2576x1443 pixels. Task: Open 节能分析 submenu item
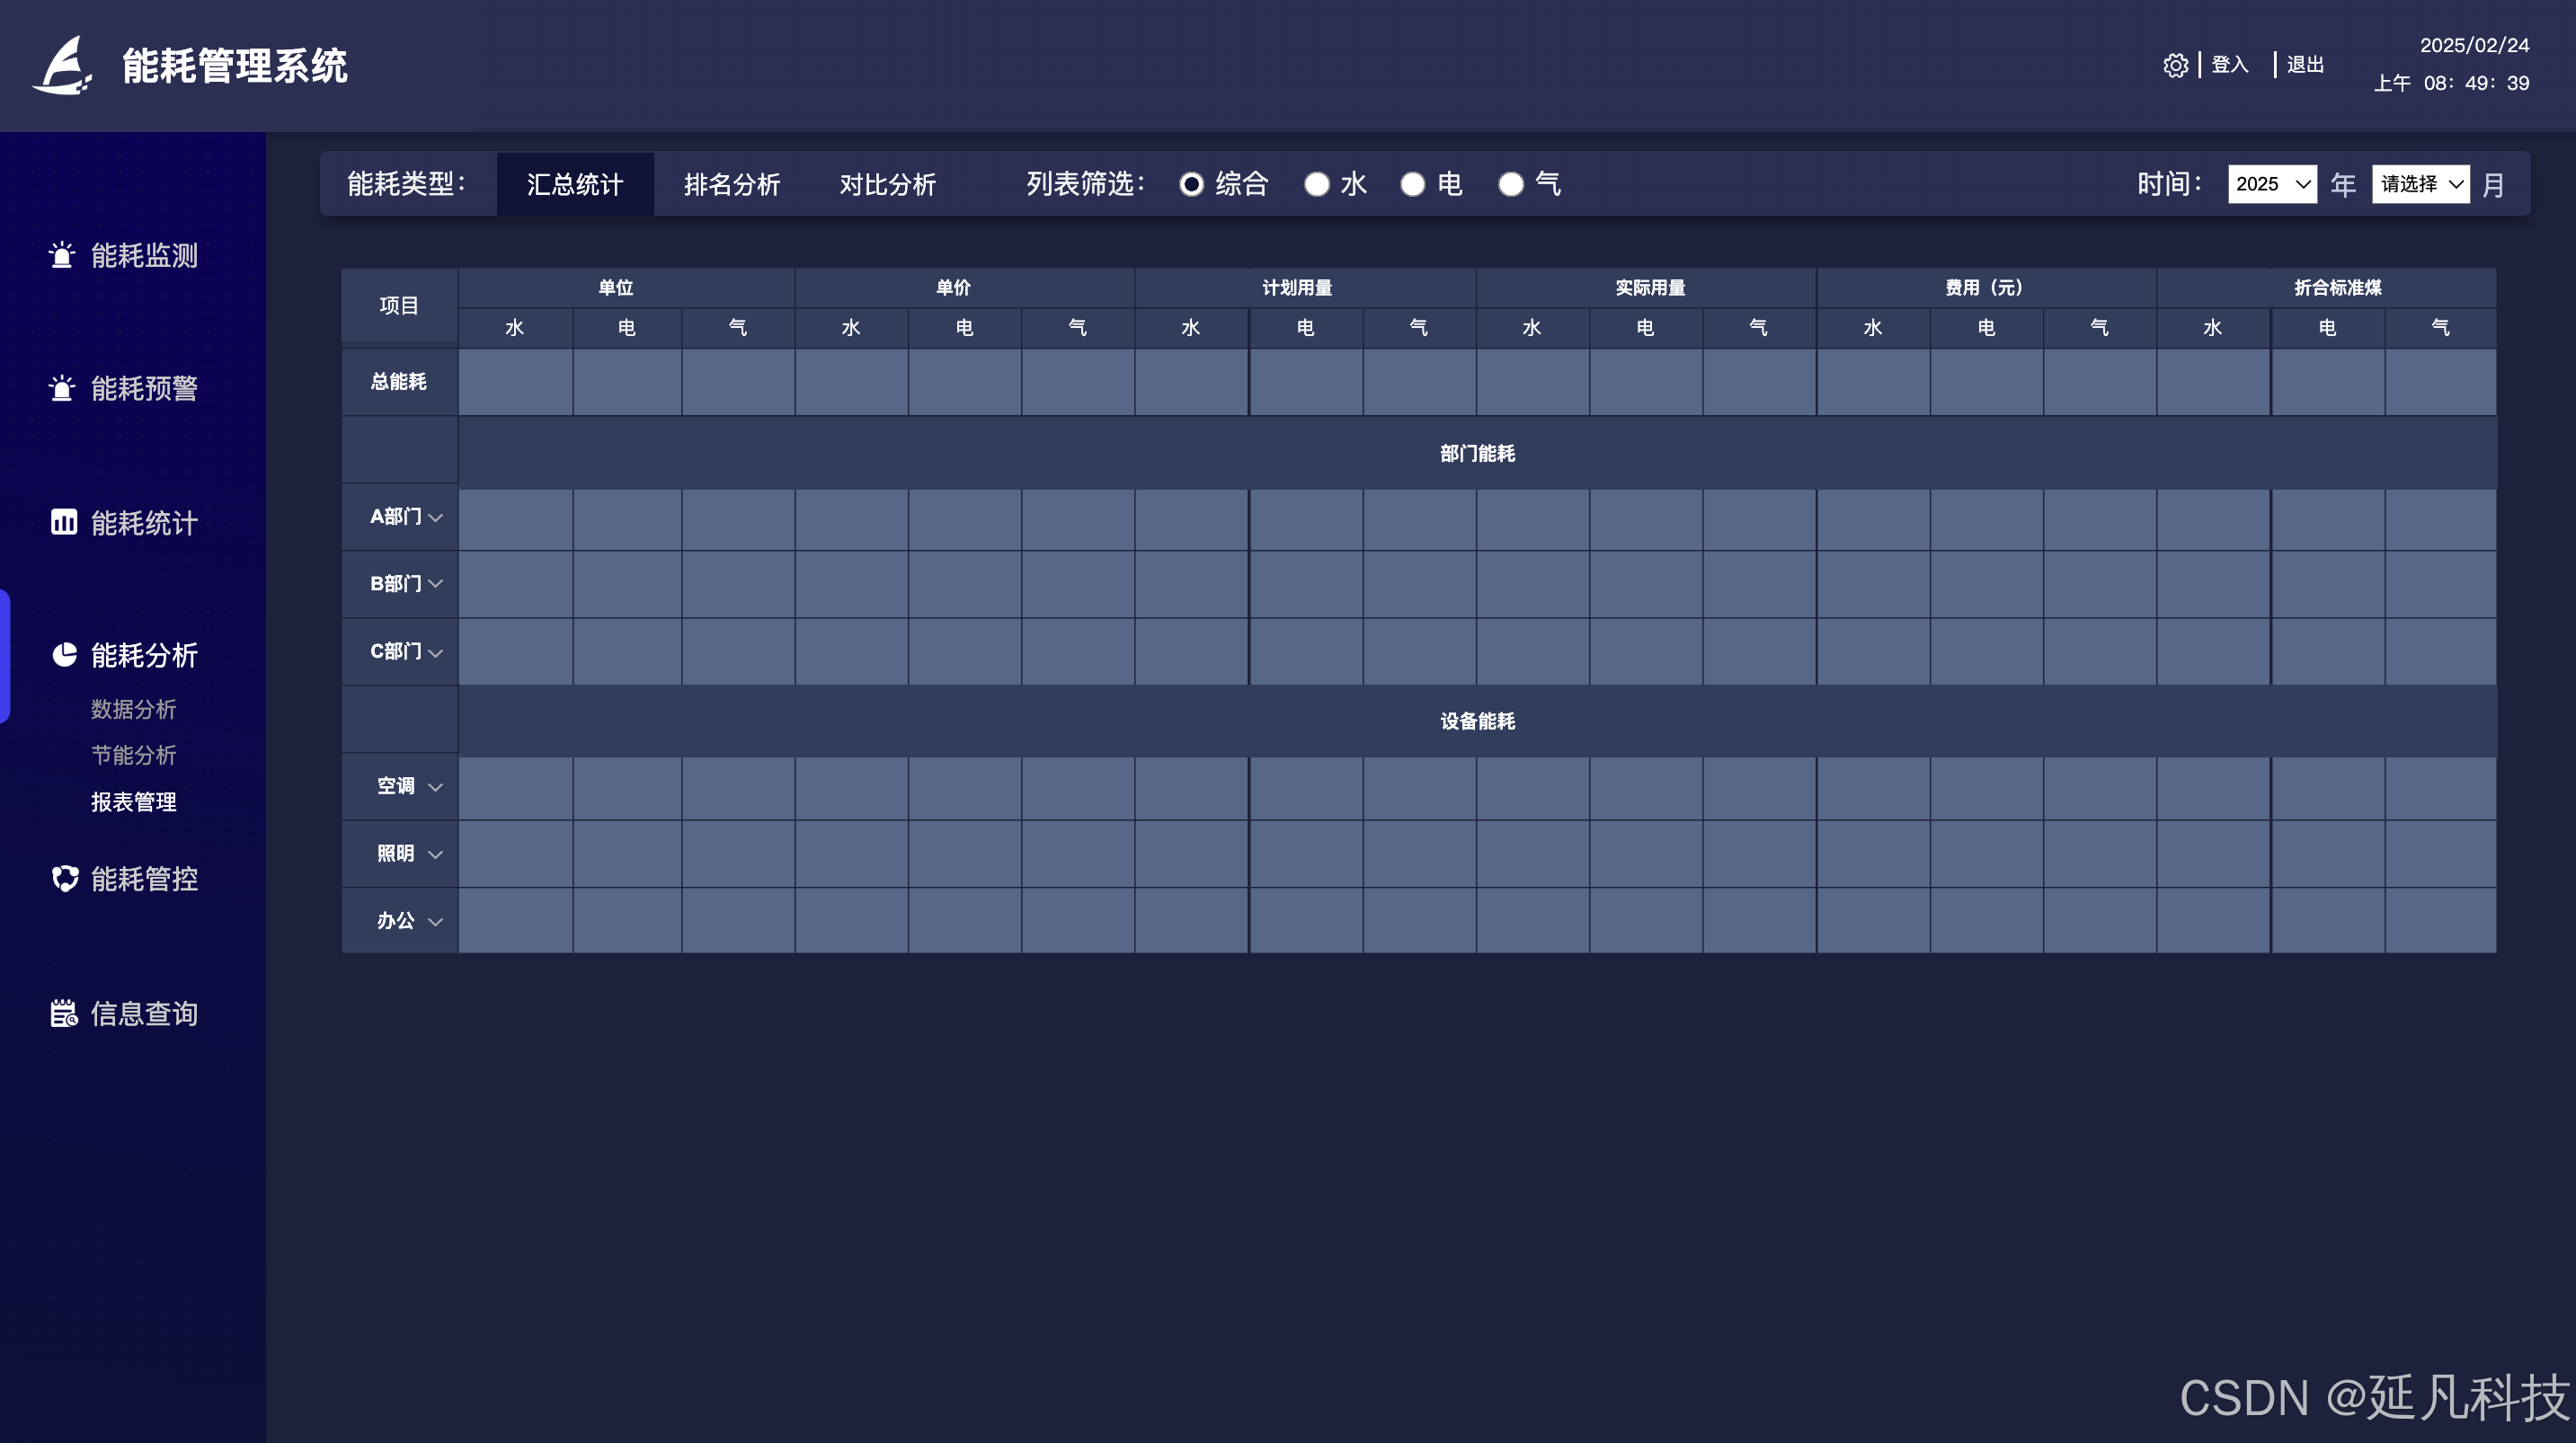pos(133,755)
